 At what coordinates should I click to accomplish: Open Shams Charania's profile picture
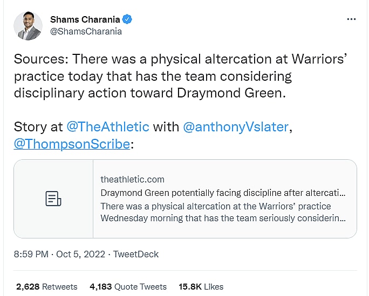click(x=28, y=25)
